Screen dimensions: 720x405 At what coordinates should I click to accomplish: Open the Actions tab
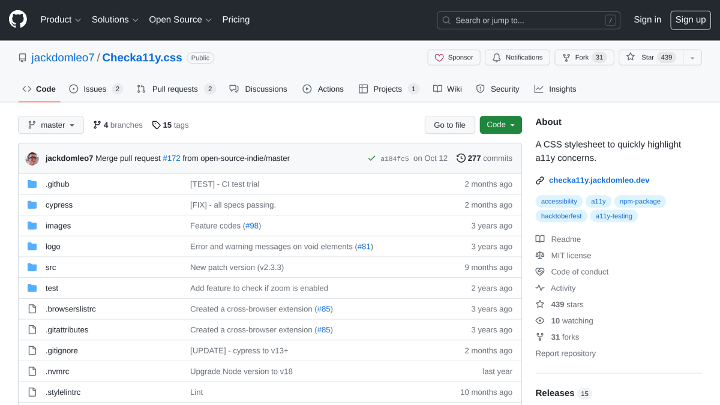pyautogui.click(x=323, y=89)
